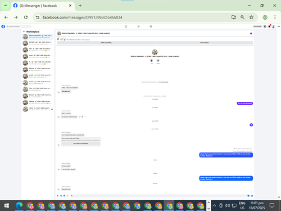Image resolution: width=281 pixels, height=211 pixels.
Task: Click the page scrollbar up arrow
Action: pos(279,26)
